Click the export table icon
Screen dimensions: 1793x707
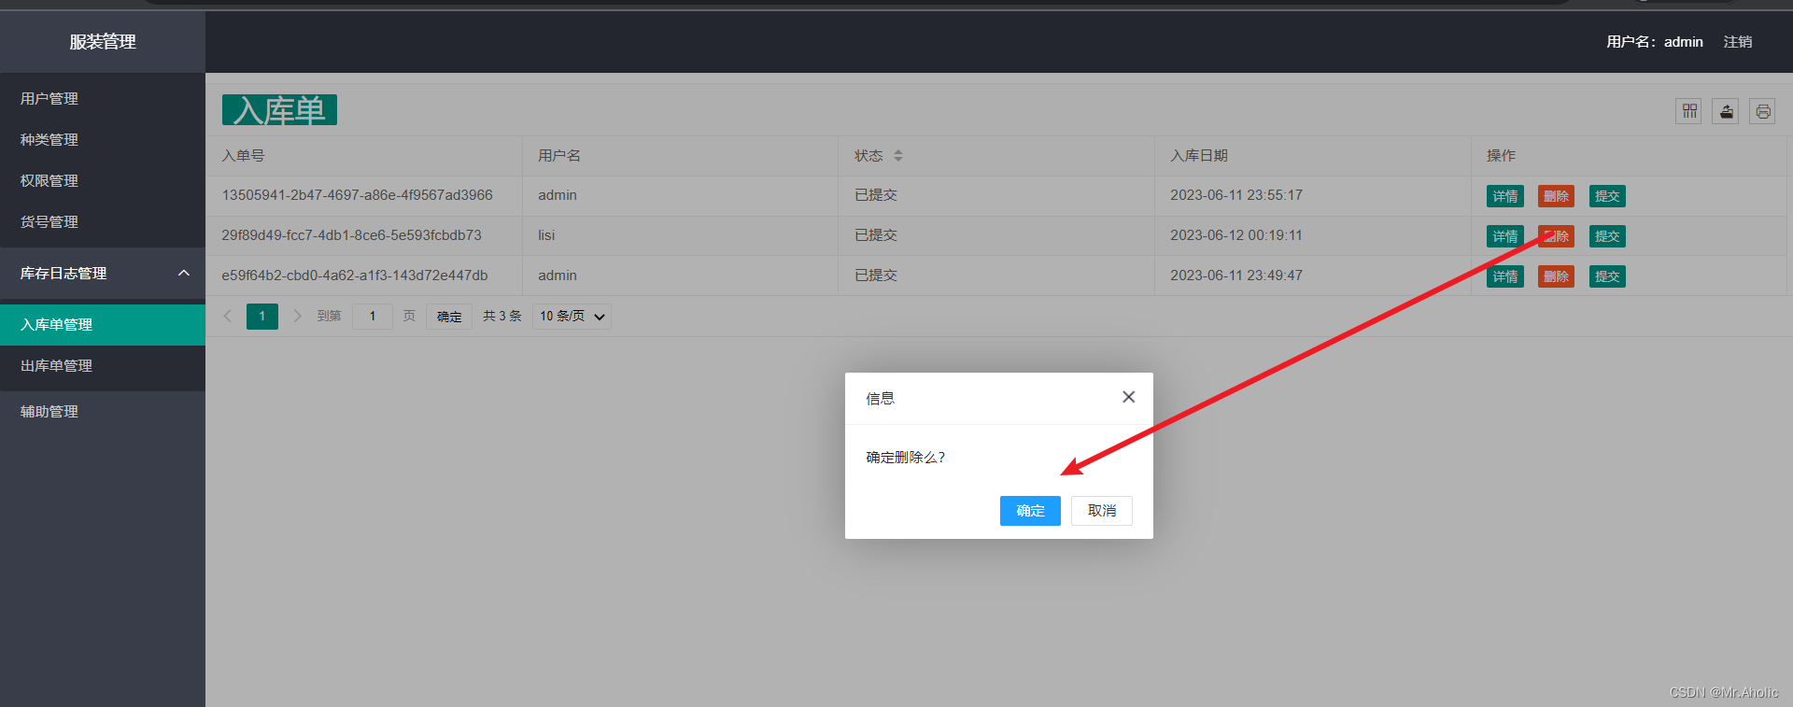click(1726, 111)
